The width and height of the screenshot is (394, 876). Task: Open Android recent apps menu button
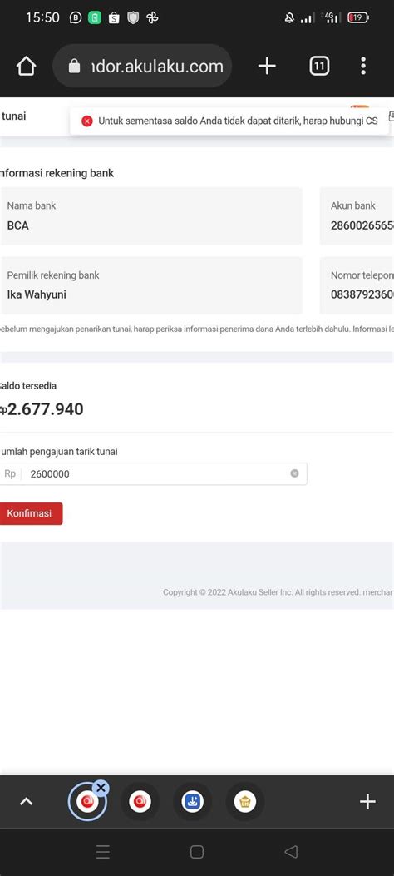103,851
